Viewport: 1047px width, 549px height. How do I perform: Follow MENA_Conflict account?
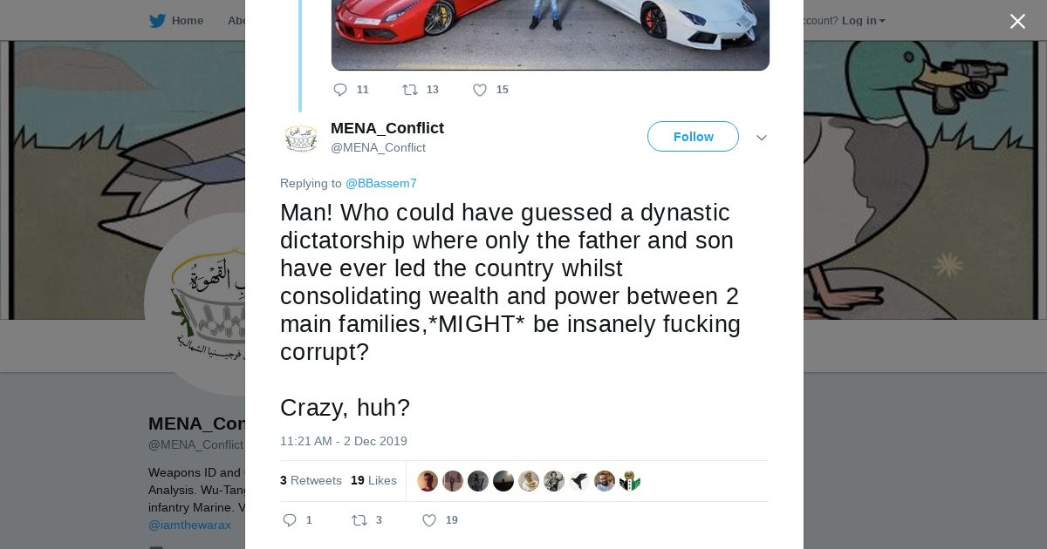click(x=693, y=137)
